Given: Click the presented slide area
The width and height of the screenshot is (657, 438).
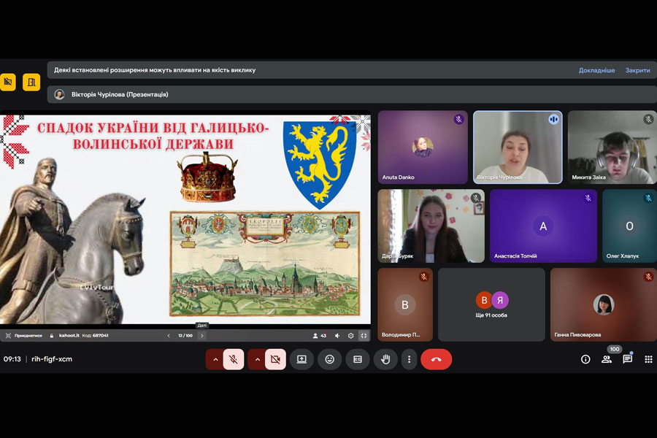Looking at the screenshot, I should pyautogui.click(x=185, y=219).
